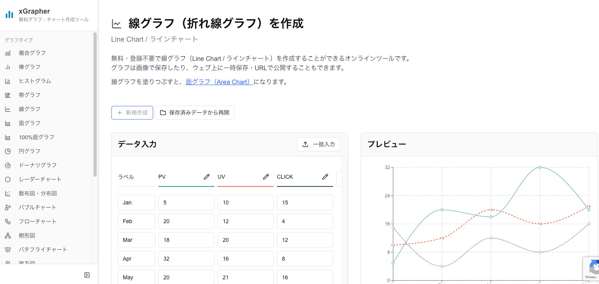Click the 新規作成 button
This screenshot has width=599, height=284.
[x=132, y=113]
